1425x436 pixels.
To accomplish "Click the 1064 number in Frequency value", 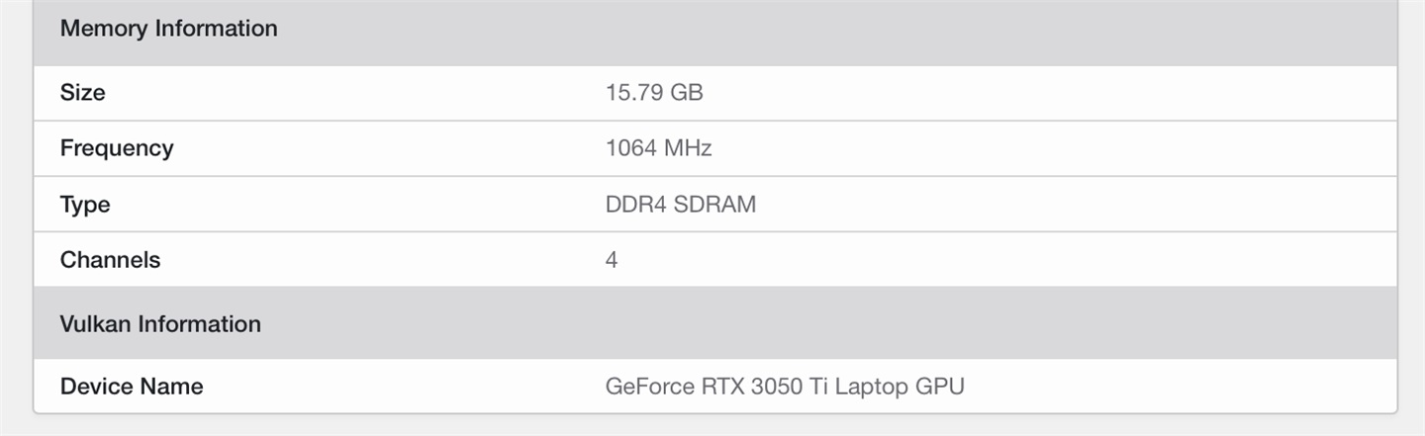I will point(631,148).
